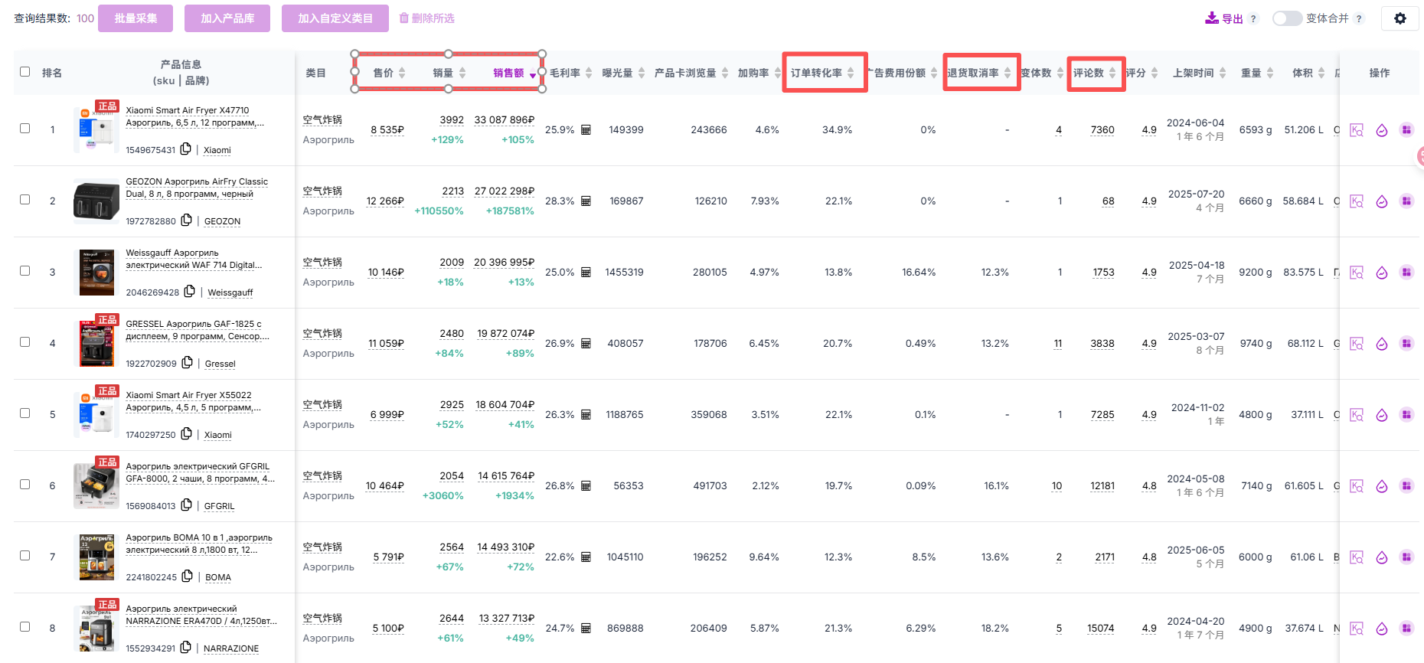Sort the table by 上架时间 listing date
The image size is (1424, 663).
(1223, 73)
